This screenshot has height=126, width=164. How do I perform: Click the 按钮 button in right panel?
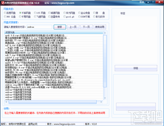(136, 68)
